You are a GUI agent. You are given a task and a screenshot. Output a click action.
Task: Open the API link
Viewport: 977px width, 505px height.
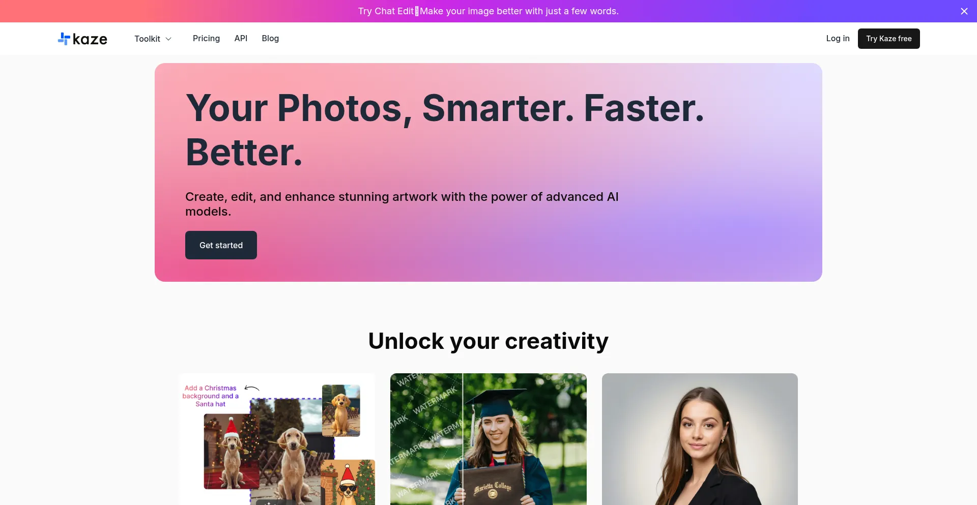tap(241, 39)
